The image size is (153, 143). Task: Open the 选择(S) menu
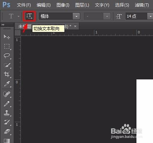[x=122, y=5]
